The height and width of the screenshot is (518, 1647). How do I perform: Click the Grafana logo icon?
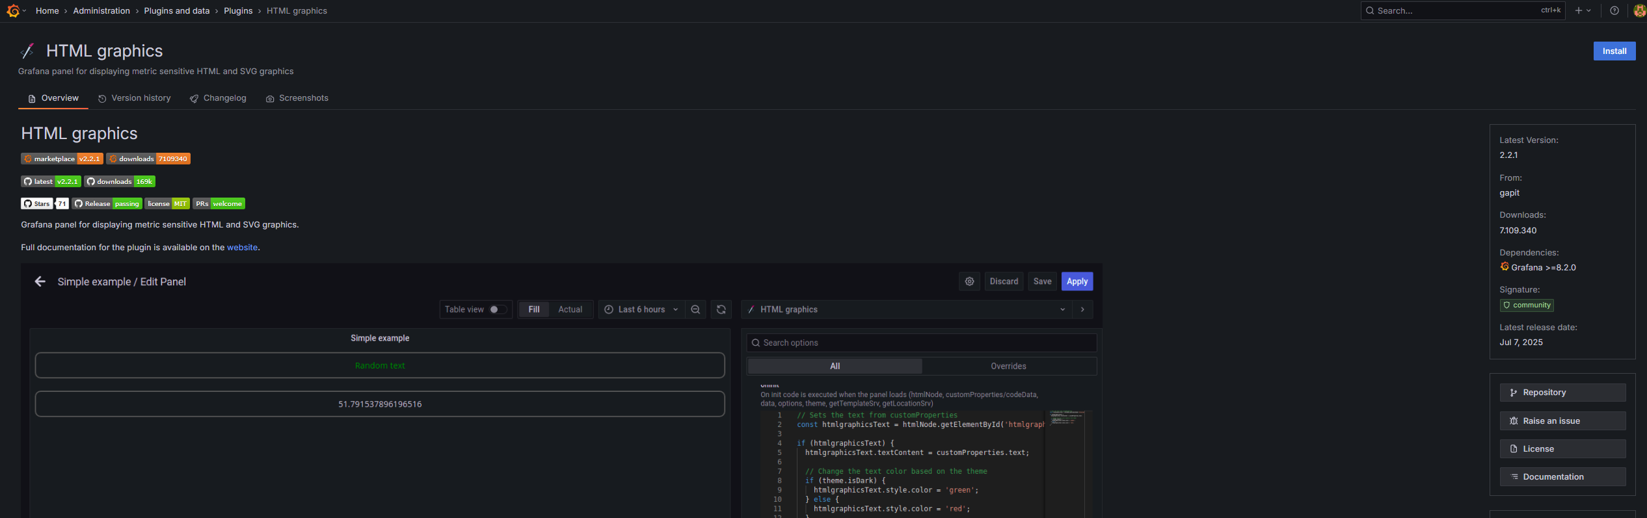12,10
